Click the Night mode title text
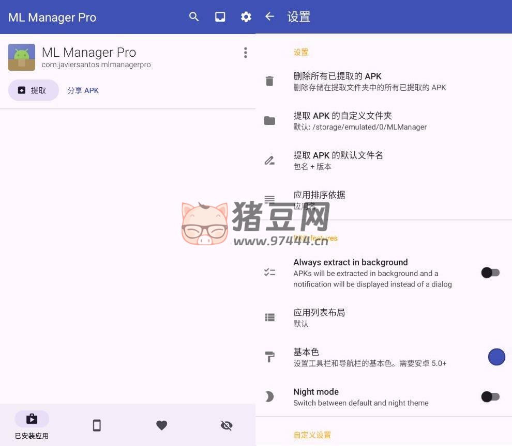Image resolution: width=512 pixels, height=446 pixels. 316,392
